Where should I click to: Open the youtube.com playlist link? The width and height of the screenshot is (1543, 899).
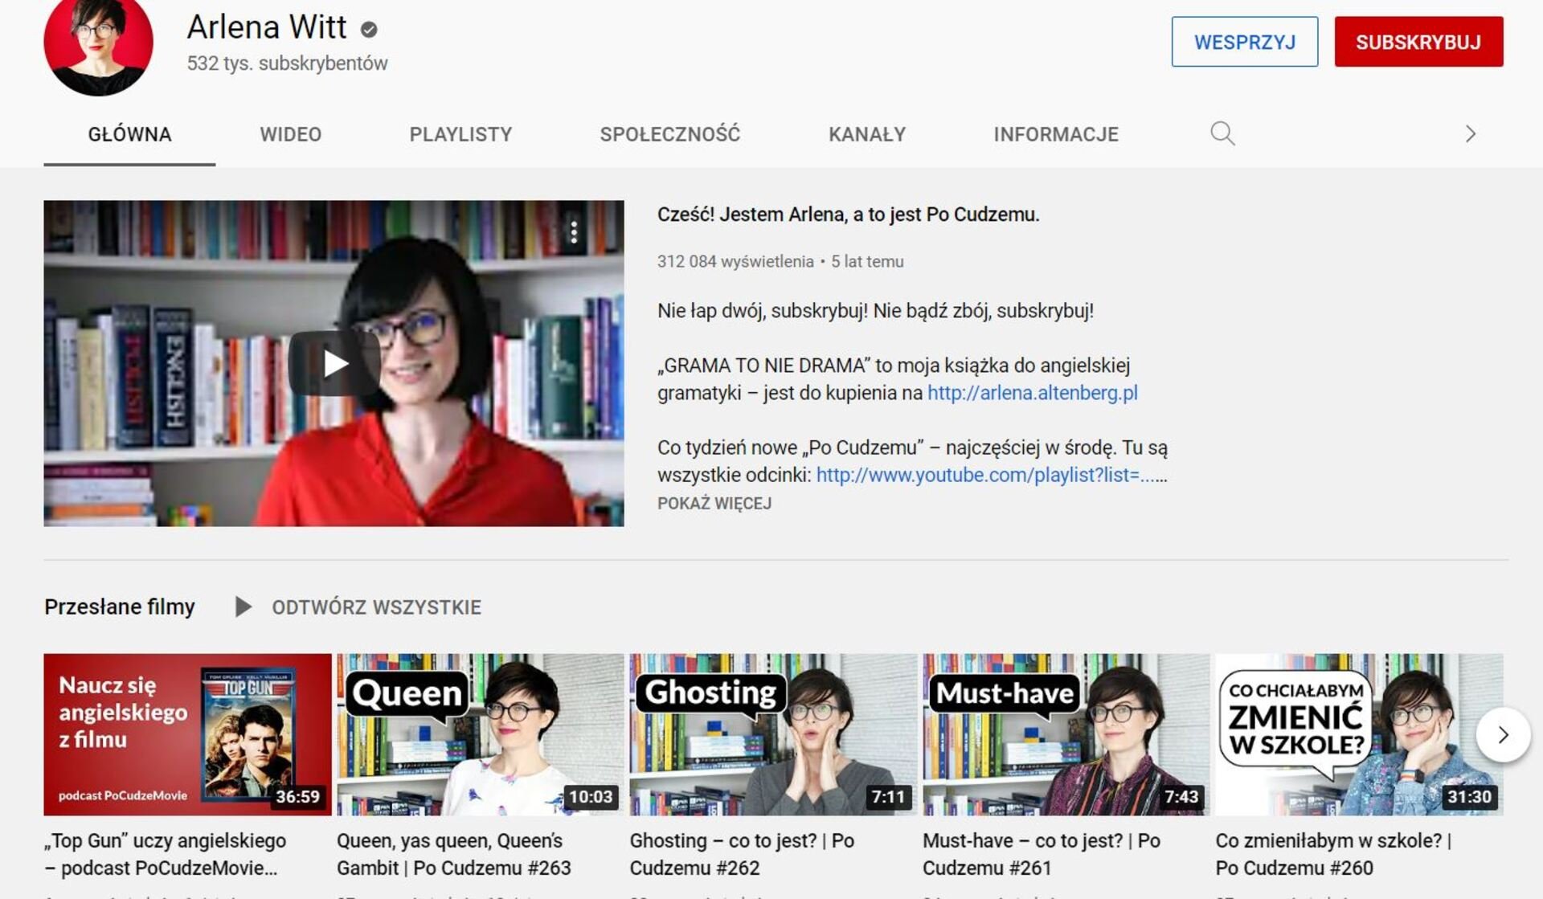tap(992, 475)
